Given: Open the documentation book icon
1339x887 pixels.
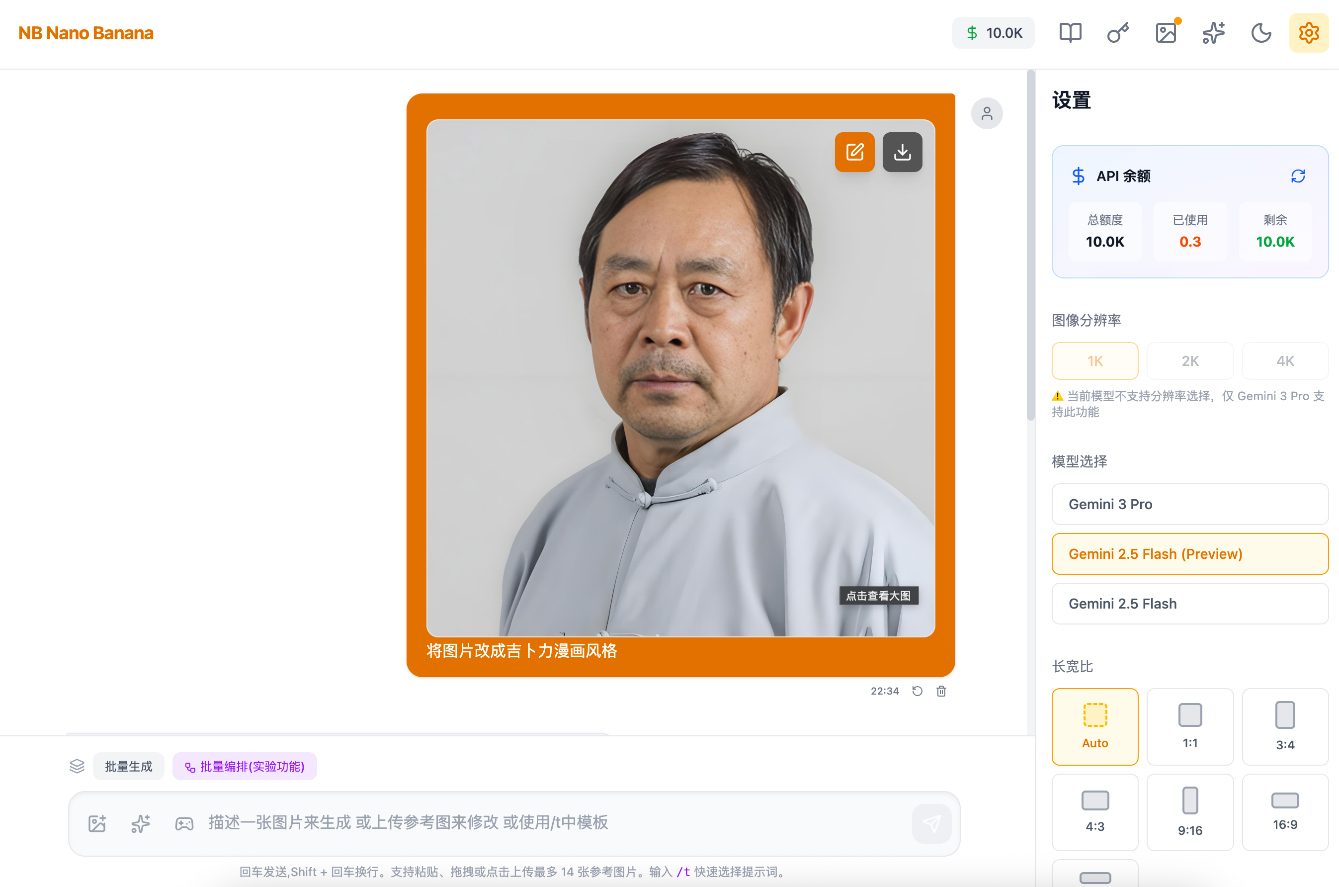Looking at the screenshot, I should coord(1070,33).
